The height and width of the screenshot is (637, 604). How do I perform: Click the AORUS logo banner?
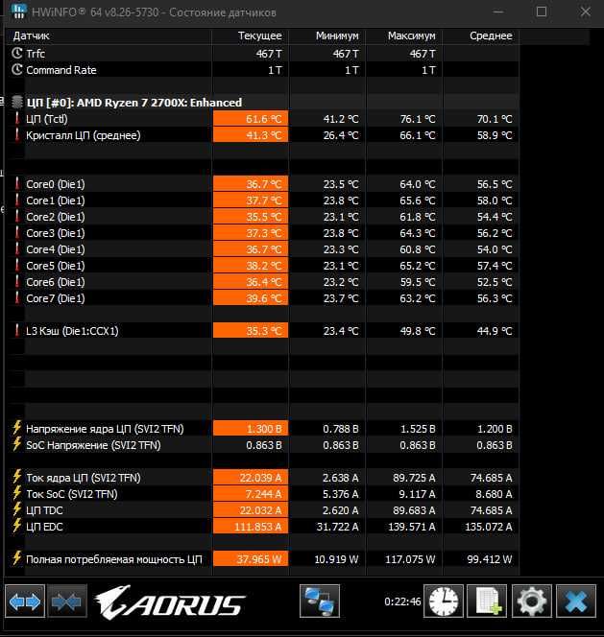click(x=169, y=602)
